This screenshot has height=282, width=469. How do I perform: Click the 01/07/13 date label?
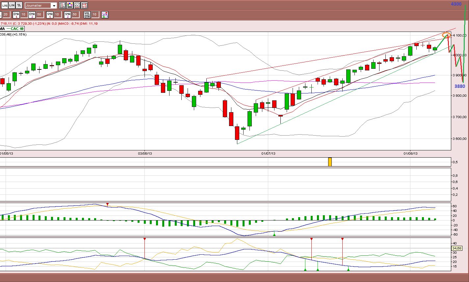268,153
